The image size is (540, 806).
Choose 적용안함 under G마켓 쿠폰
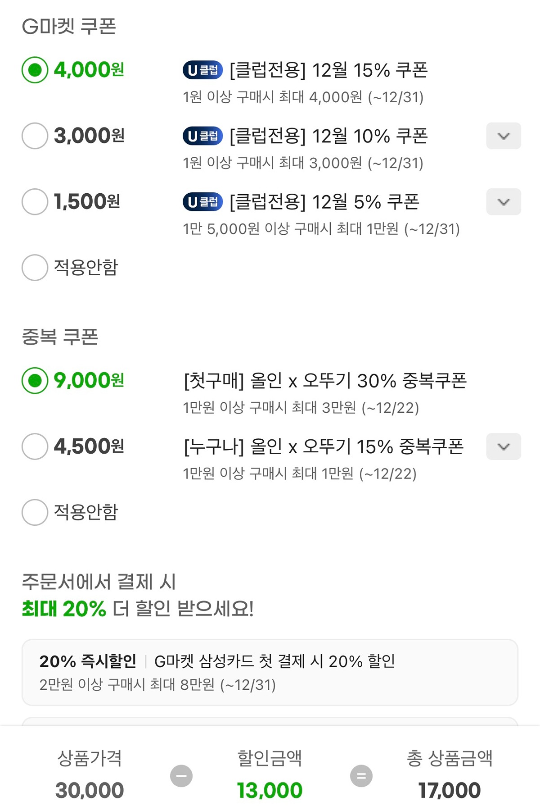pos(35,268)
